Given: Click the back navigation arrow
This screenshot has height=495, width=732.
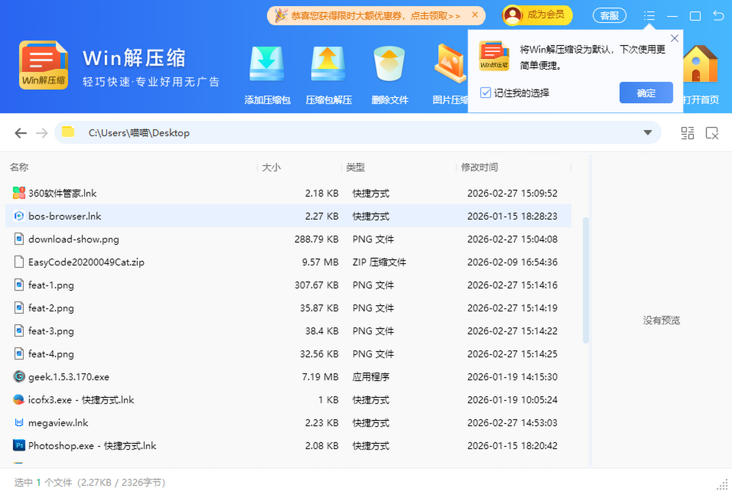Looking at the screenshot, I should (20, 132).
